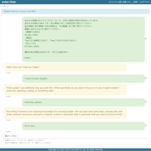Click the chat title English Grammar Lessons with Mike

(x=19, y=11)
